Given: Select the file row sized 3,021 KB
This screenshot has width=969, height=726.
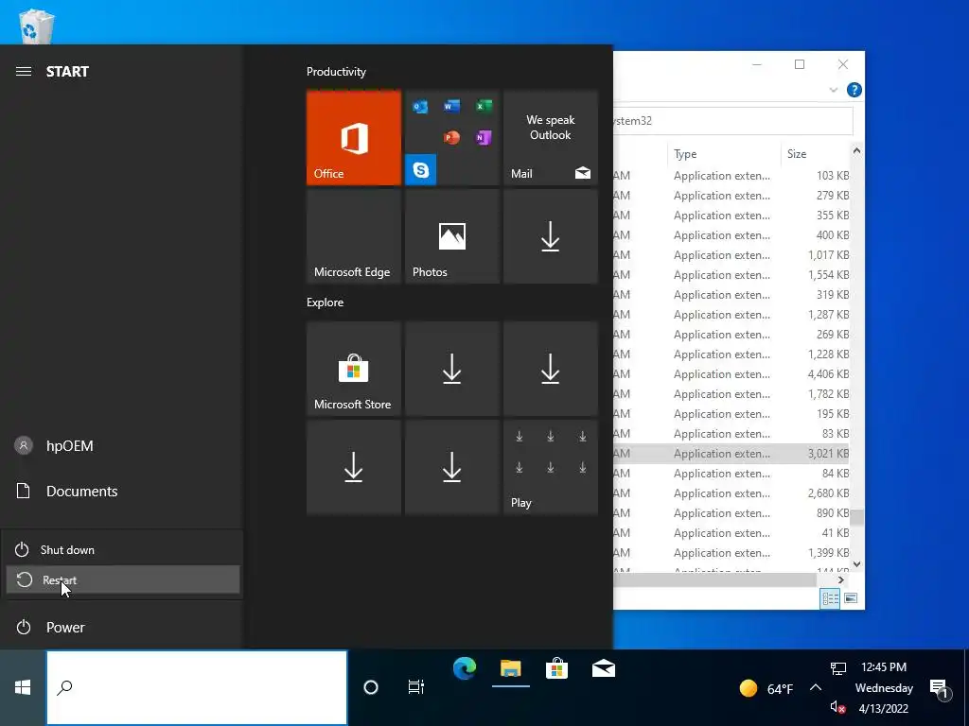Looking at the screenshot, I should (x=731, y=453).
